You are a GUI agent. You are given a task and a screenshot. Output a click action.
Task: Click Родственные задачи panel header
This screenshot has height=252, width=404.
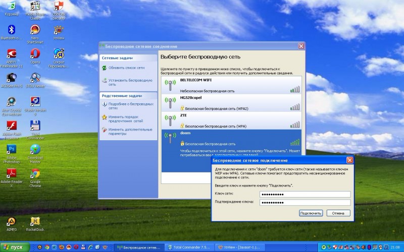128,96
